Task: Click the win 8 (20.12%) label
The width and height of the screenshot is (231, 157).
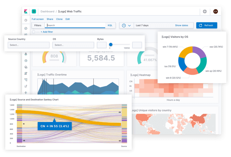Action: [x=173, y=78]
